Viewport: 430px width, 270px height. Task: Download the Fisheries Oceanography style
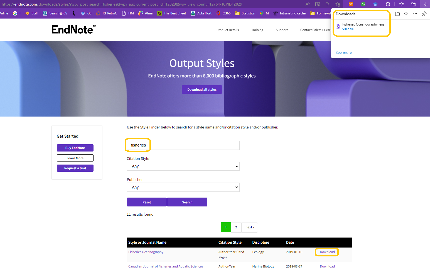click(327, 252)
